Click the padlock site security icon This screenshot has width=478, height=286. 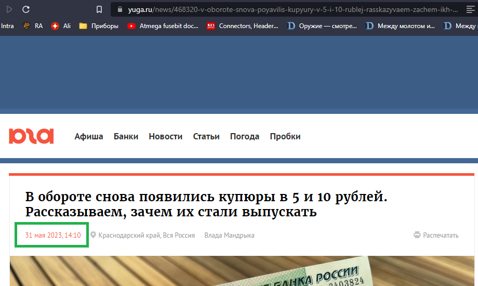pyautogui.click(x=120, y=9)
